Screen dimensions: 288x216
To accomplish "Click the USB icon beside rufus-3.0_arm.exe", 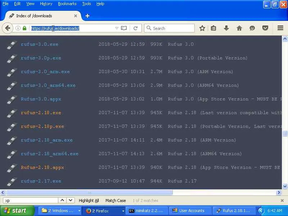I will 12,72.
